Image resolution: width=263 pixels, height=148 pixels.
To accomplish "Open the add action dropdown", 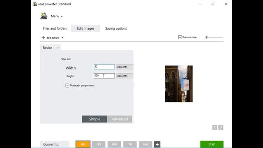I will coord(53,38).
